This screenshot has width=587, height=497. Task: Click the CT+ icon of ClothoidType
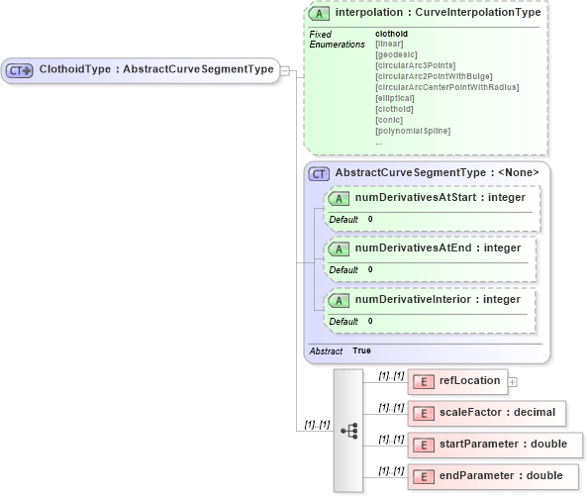(20, 70)
